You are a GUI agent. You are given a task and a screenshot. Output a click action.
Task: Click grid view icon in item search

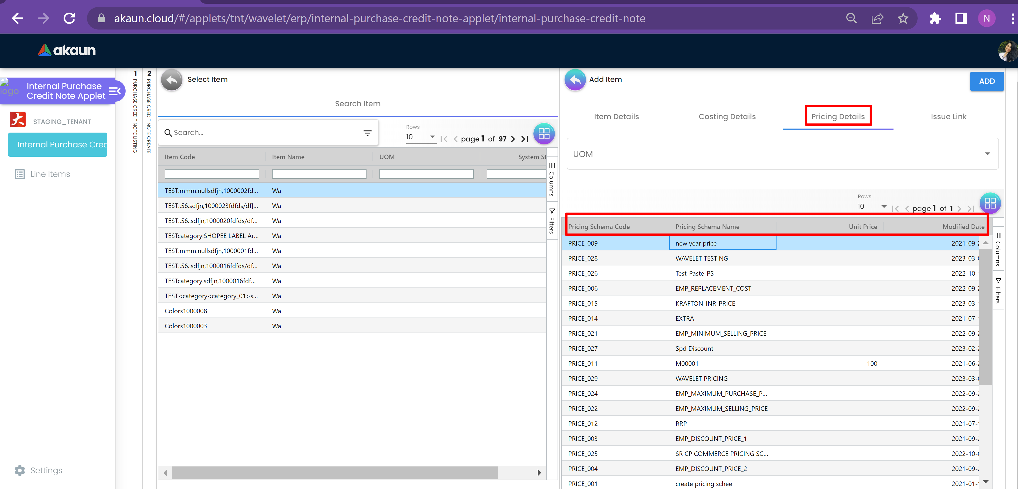tap(544, 134)
